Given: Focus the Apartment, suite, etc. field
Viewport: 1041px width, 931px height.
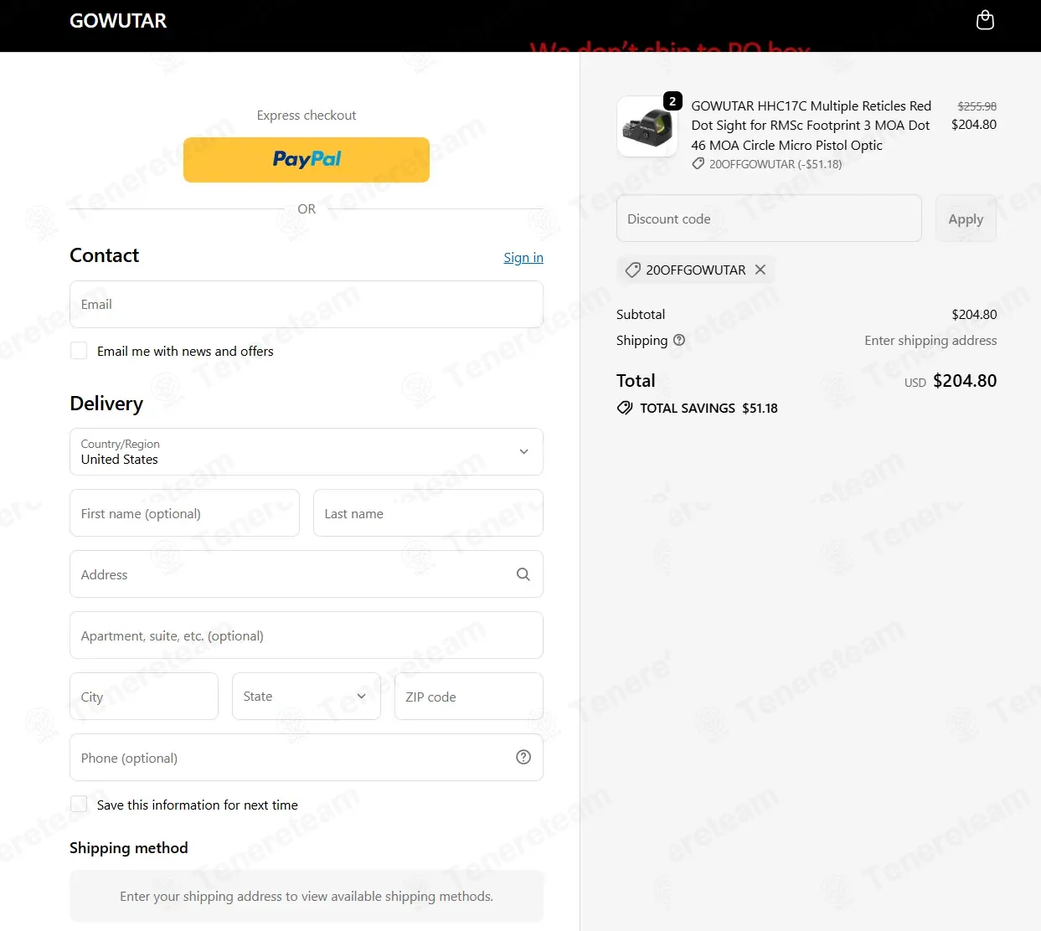Looking at the screenshot, I should click(x=307, y=635).
